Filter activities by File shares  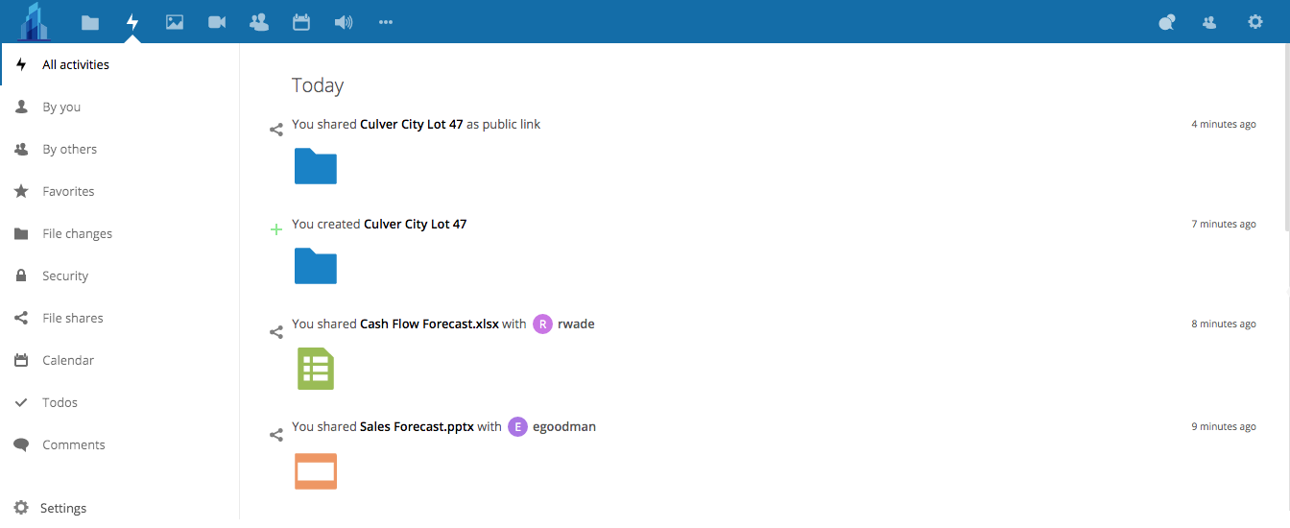click(72, 319)
